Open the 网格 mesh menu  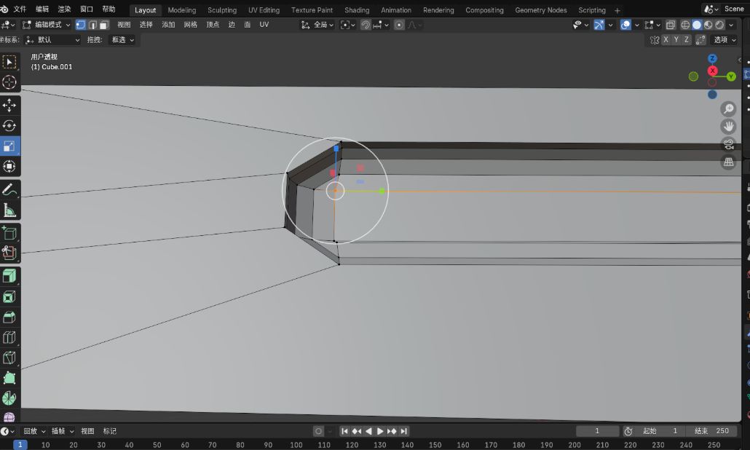tap(190, 25)
